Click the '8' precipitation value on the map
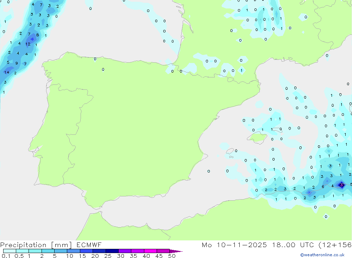This screenshot has width=352, height=258. tap(38, 35)
